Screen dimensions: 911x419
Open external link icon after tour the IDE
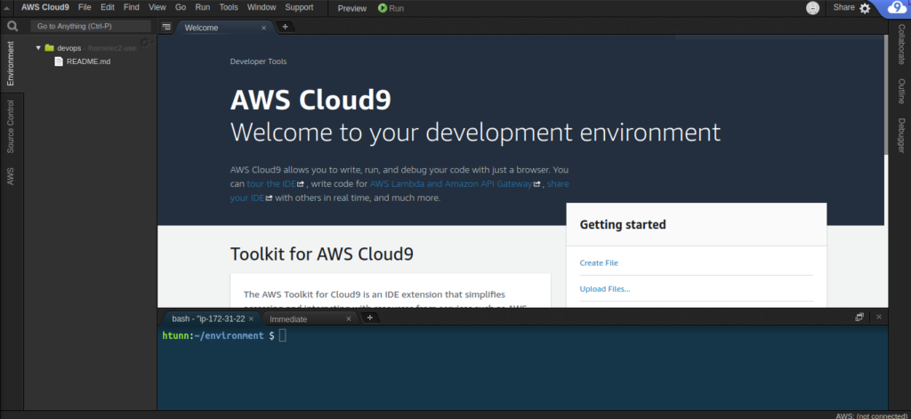(301, 184)
